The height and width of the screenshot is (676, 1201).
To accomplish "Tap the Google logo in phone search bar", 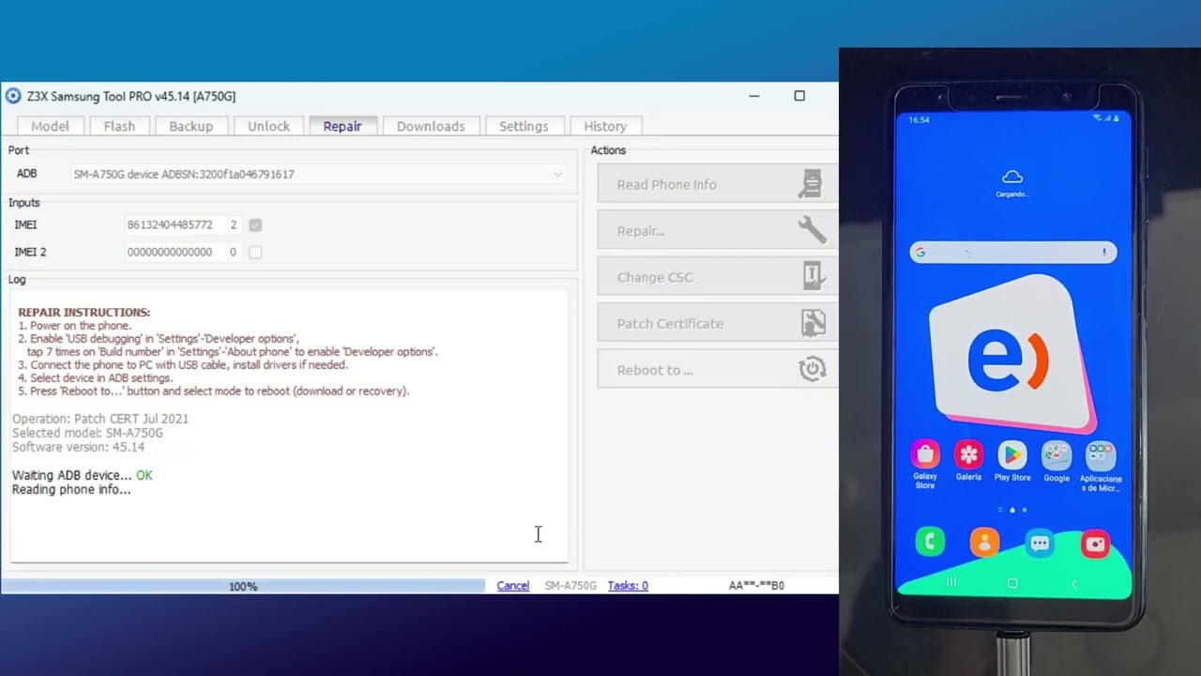I will 920,253.
